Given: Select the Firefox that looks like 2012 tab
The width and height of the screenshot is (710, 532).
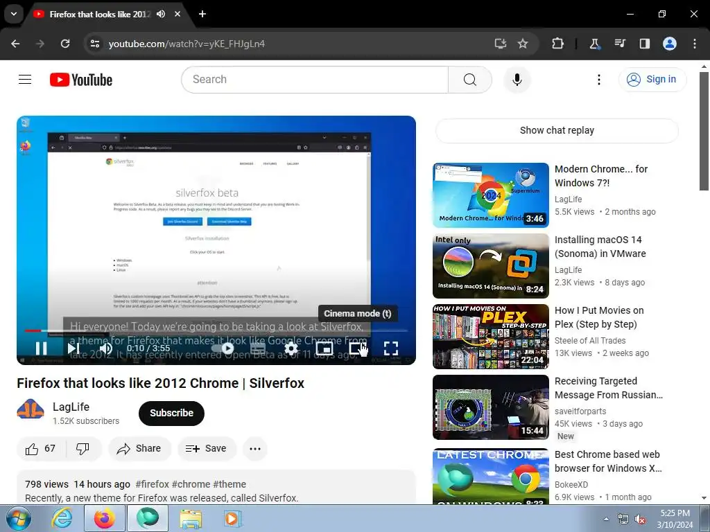Looking at the screenshot, I should point(100,15).
